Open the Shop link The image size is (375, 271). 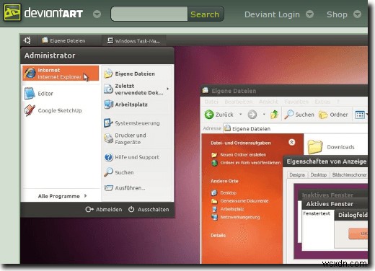pos(337,14)
